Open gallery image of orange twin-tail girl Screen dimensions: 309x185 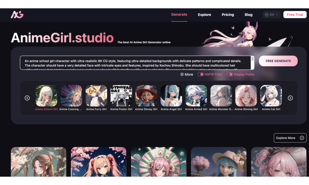point(99,162)
